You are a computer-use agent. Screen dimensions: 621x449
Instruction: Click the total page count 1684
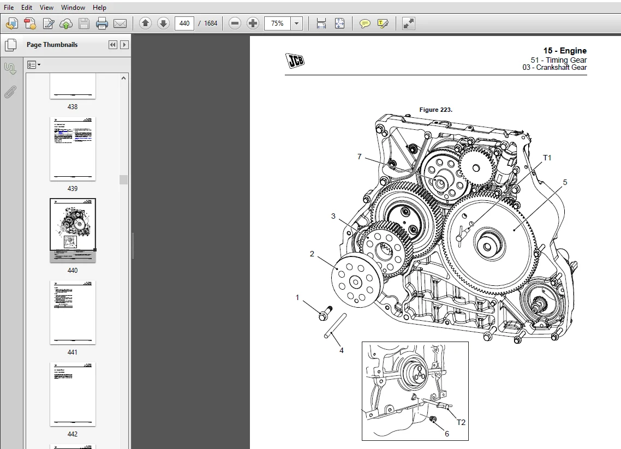click(211, 23)
